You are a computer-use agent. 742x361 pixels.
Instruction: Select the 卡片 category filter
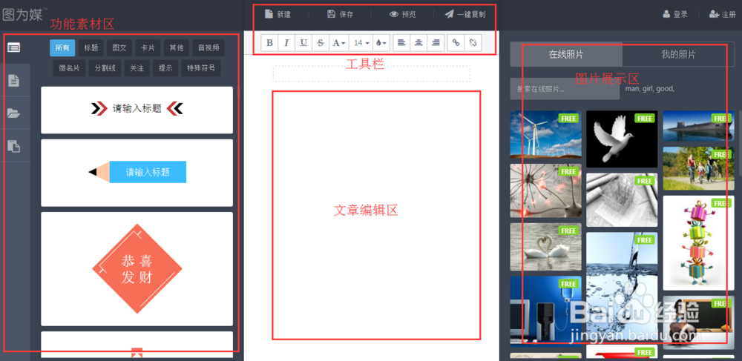click(x=148, y=47)
